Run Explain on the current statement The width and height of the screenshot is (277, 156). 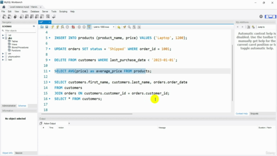pyautogui.click(x=62, y=27)
